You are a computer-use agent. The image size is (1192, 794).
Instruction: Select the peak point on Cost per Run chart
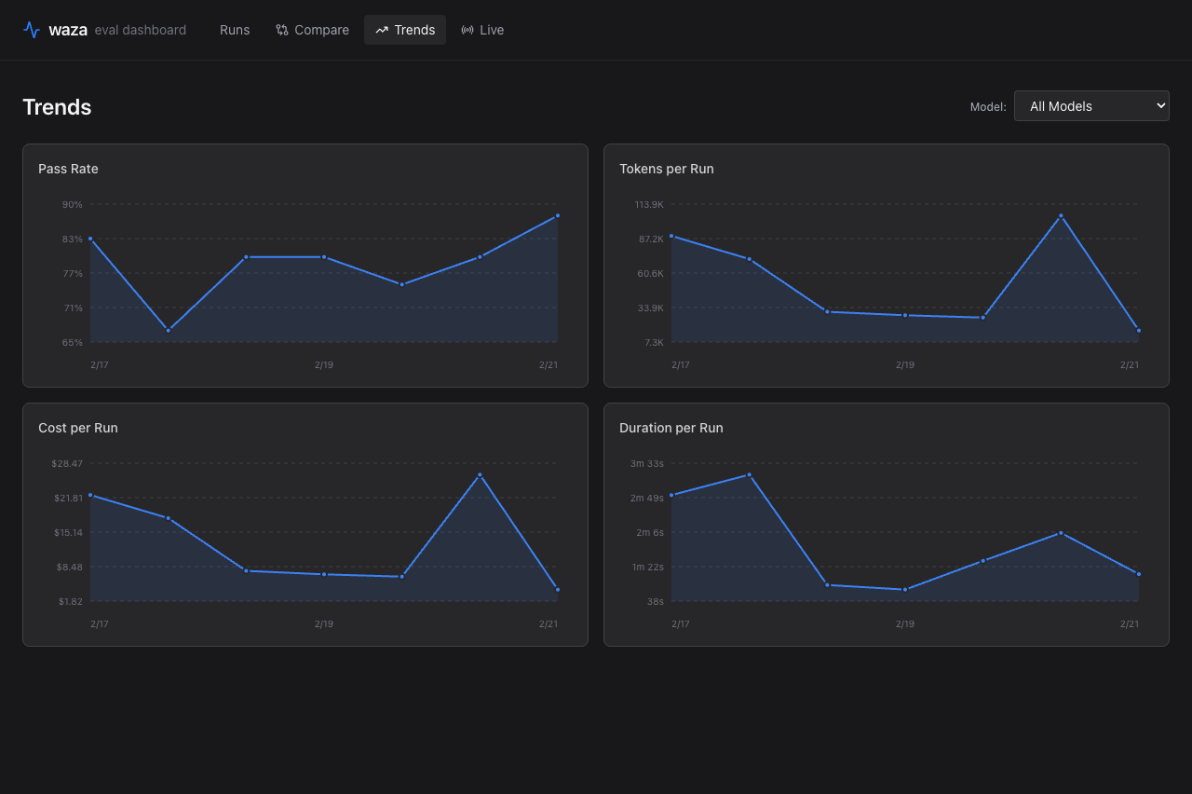[480, 475]
